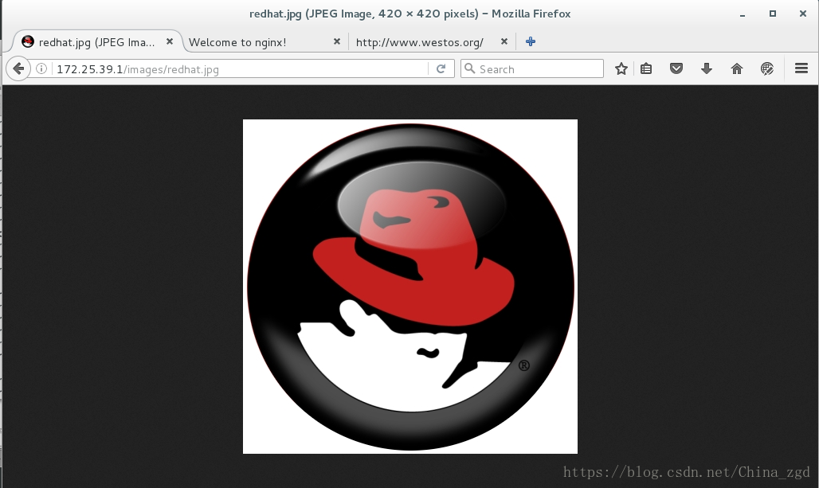Open the Downloads arrow panel
The height and width of the screenshot is (488, 819).
click(x=707, y=68)
